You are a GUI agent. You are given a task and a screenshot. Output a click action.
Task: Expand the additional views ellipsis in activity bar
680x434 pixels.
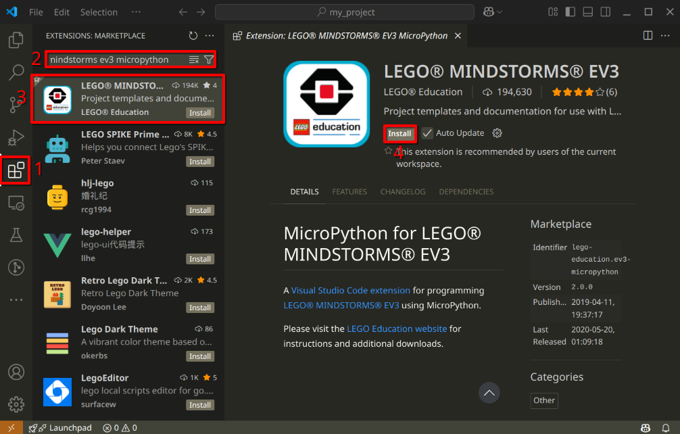[16, 299]
